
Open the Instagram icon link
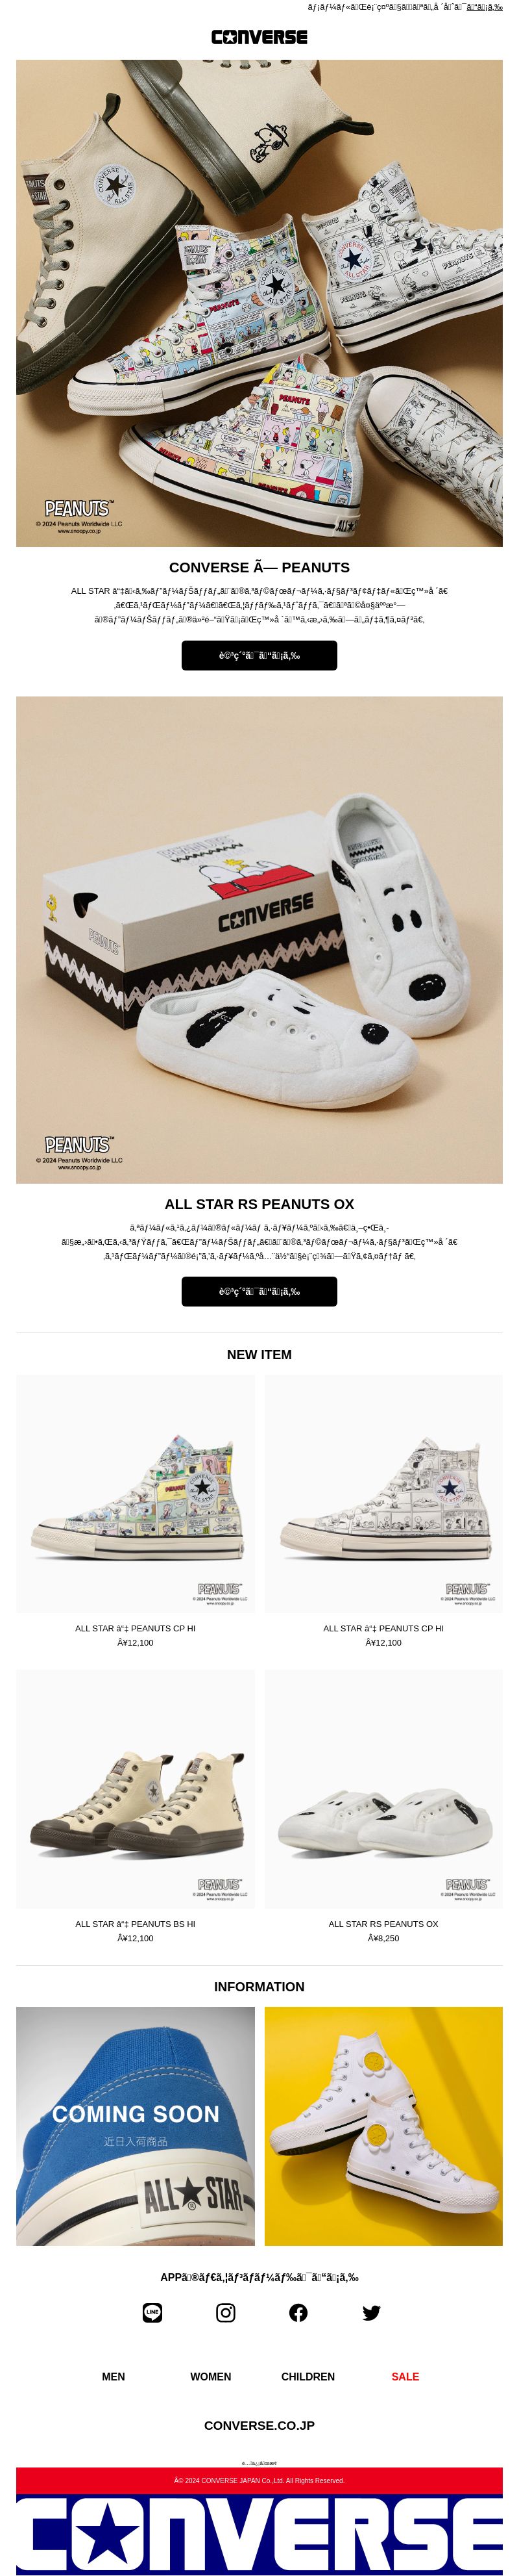[x=226, y=2312]
